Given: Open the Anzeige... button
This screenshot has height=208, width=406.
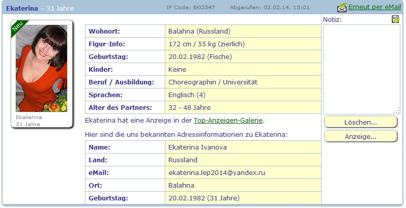Looking at the screenshot, I should [x=361, y=136].
